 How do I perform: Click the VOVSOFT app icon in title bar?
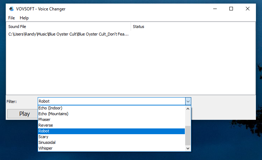(x=11, y=9)
